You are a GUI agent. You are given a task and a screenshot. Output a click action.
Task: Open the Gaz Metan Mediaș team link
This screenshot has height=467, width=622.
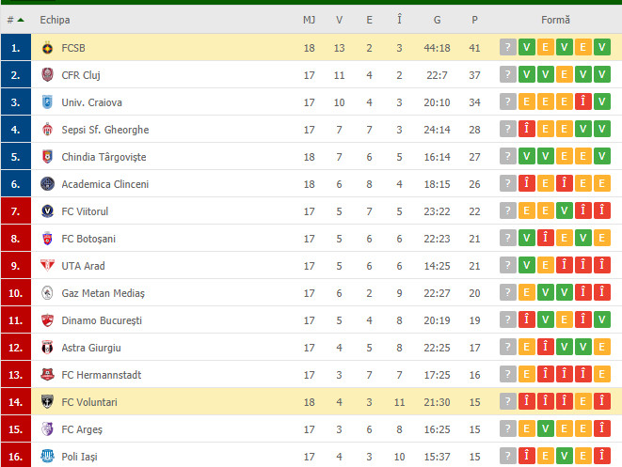point(103,293)
